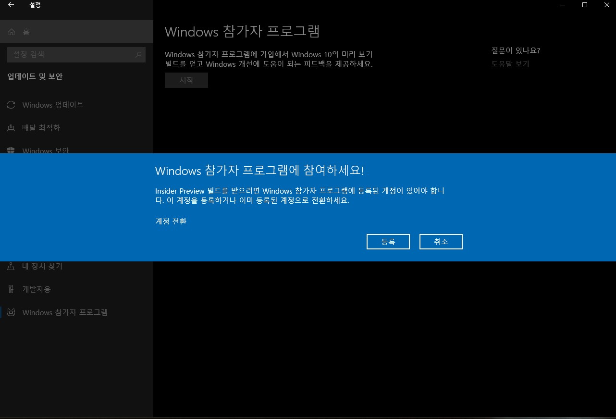This screenshot has height=419, width=616.
Task: Open the 도움말 보기 link
Action: point(510,63)
